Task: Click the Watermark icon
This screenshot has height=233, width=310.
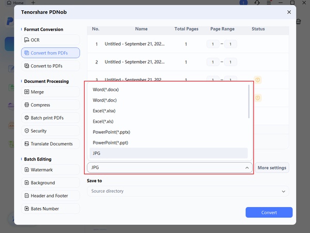Action: click(27, 170)
